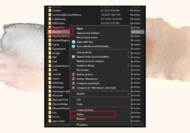Click the mbam folder icon
Image resolution: width=190 pixels, height=133 pixels.
pos(50,79)
